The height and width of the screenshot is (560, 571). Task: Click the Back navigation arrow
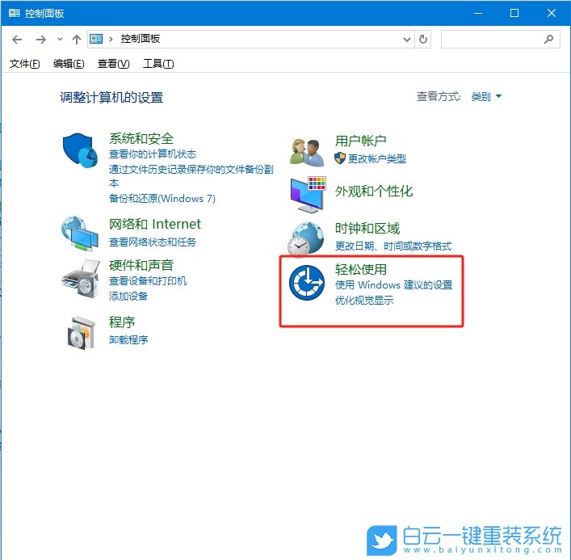click(17, 40)
